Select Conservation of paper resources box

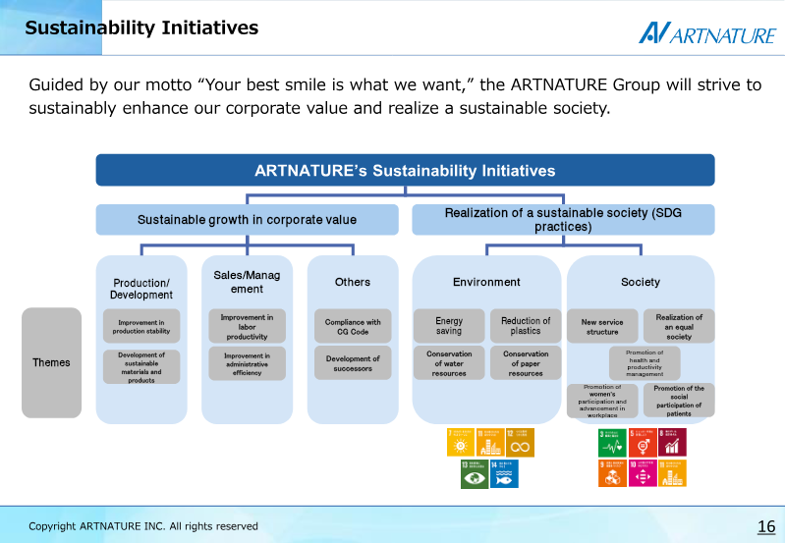click(x=526, y=363)
